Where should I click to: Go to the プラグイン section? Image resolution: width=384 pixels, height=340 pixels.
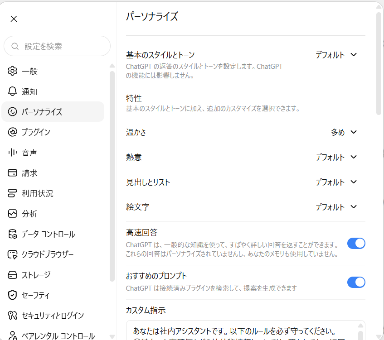pos(53,132)
